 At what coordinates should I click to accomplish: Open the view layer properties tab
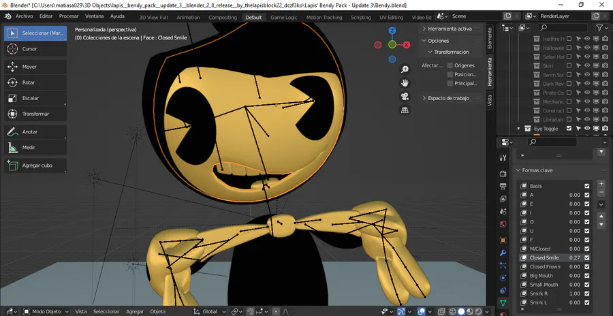tap(503, 199)
